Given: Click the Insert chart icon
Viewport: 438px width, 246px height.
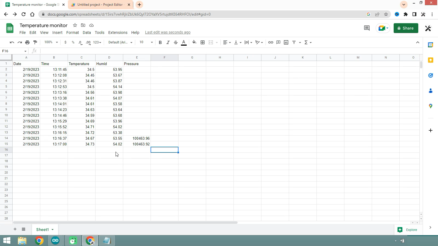Looking at the screenshot, I should coord(286,42).
